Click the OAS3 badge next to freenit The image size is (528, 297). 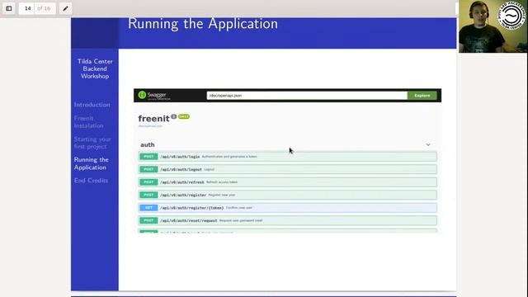coord(184,116)
